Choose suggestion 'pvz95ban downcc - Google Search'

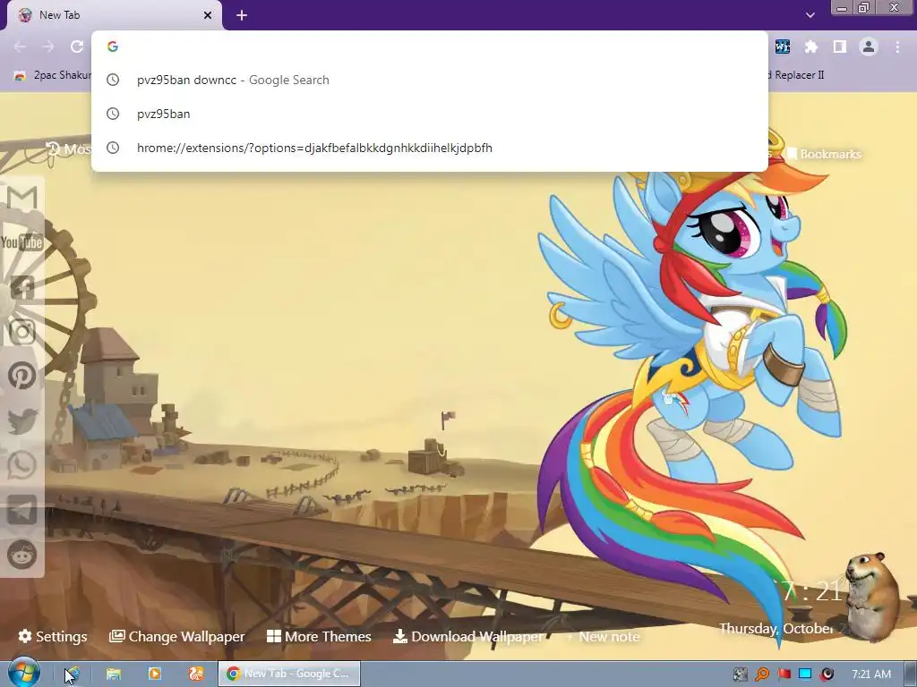point(429,80)
